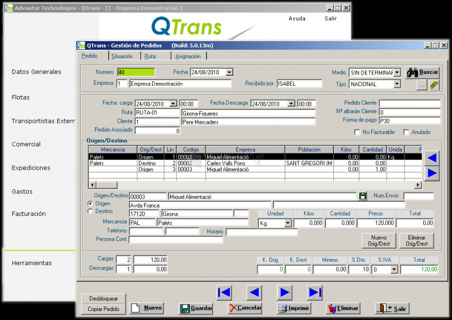This screenshot has height=320, width=452.
Task: Move the row with blue left arrow by grid
Action: point(432,158)
